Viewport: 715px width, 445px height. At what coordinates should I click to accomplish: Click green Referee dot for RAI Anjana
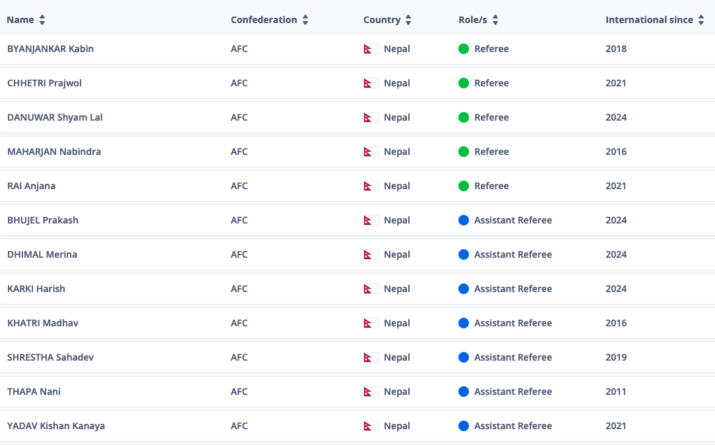tap(464, 186)
